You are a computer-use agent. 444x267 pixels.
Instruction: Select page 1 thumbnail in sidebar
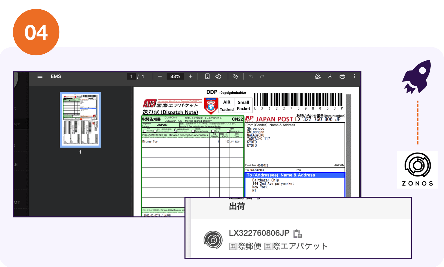click(x=80, y=120)
